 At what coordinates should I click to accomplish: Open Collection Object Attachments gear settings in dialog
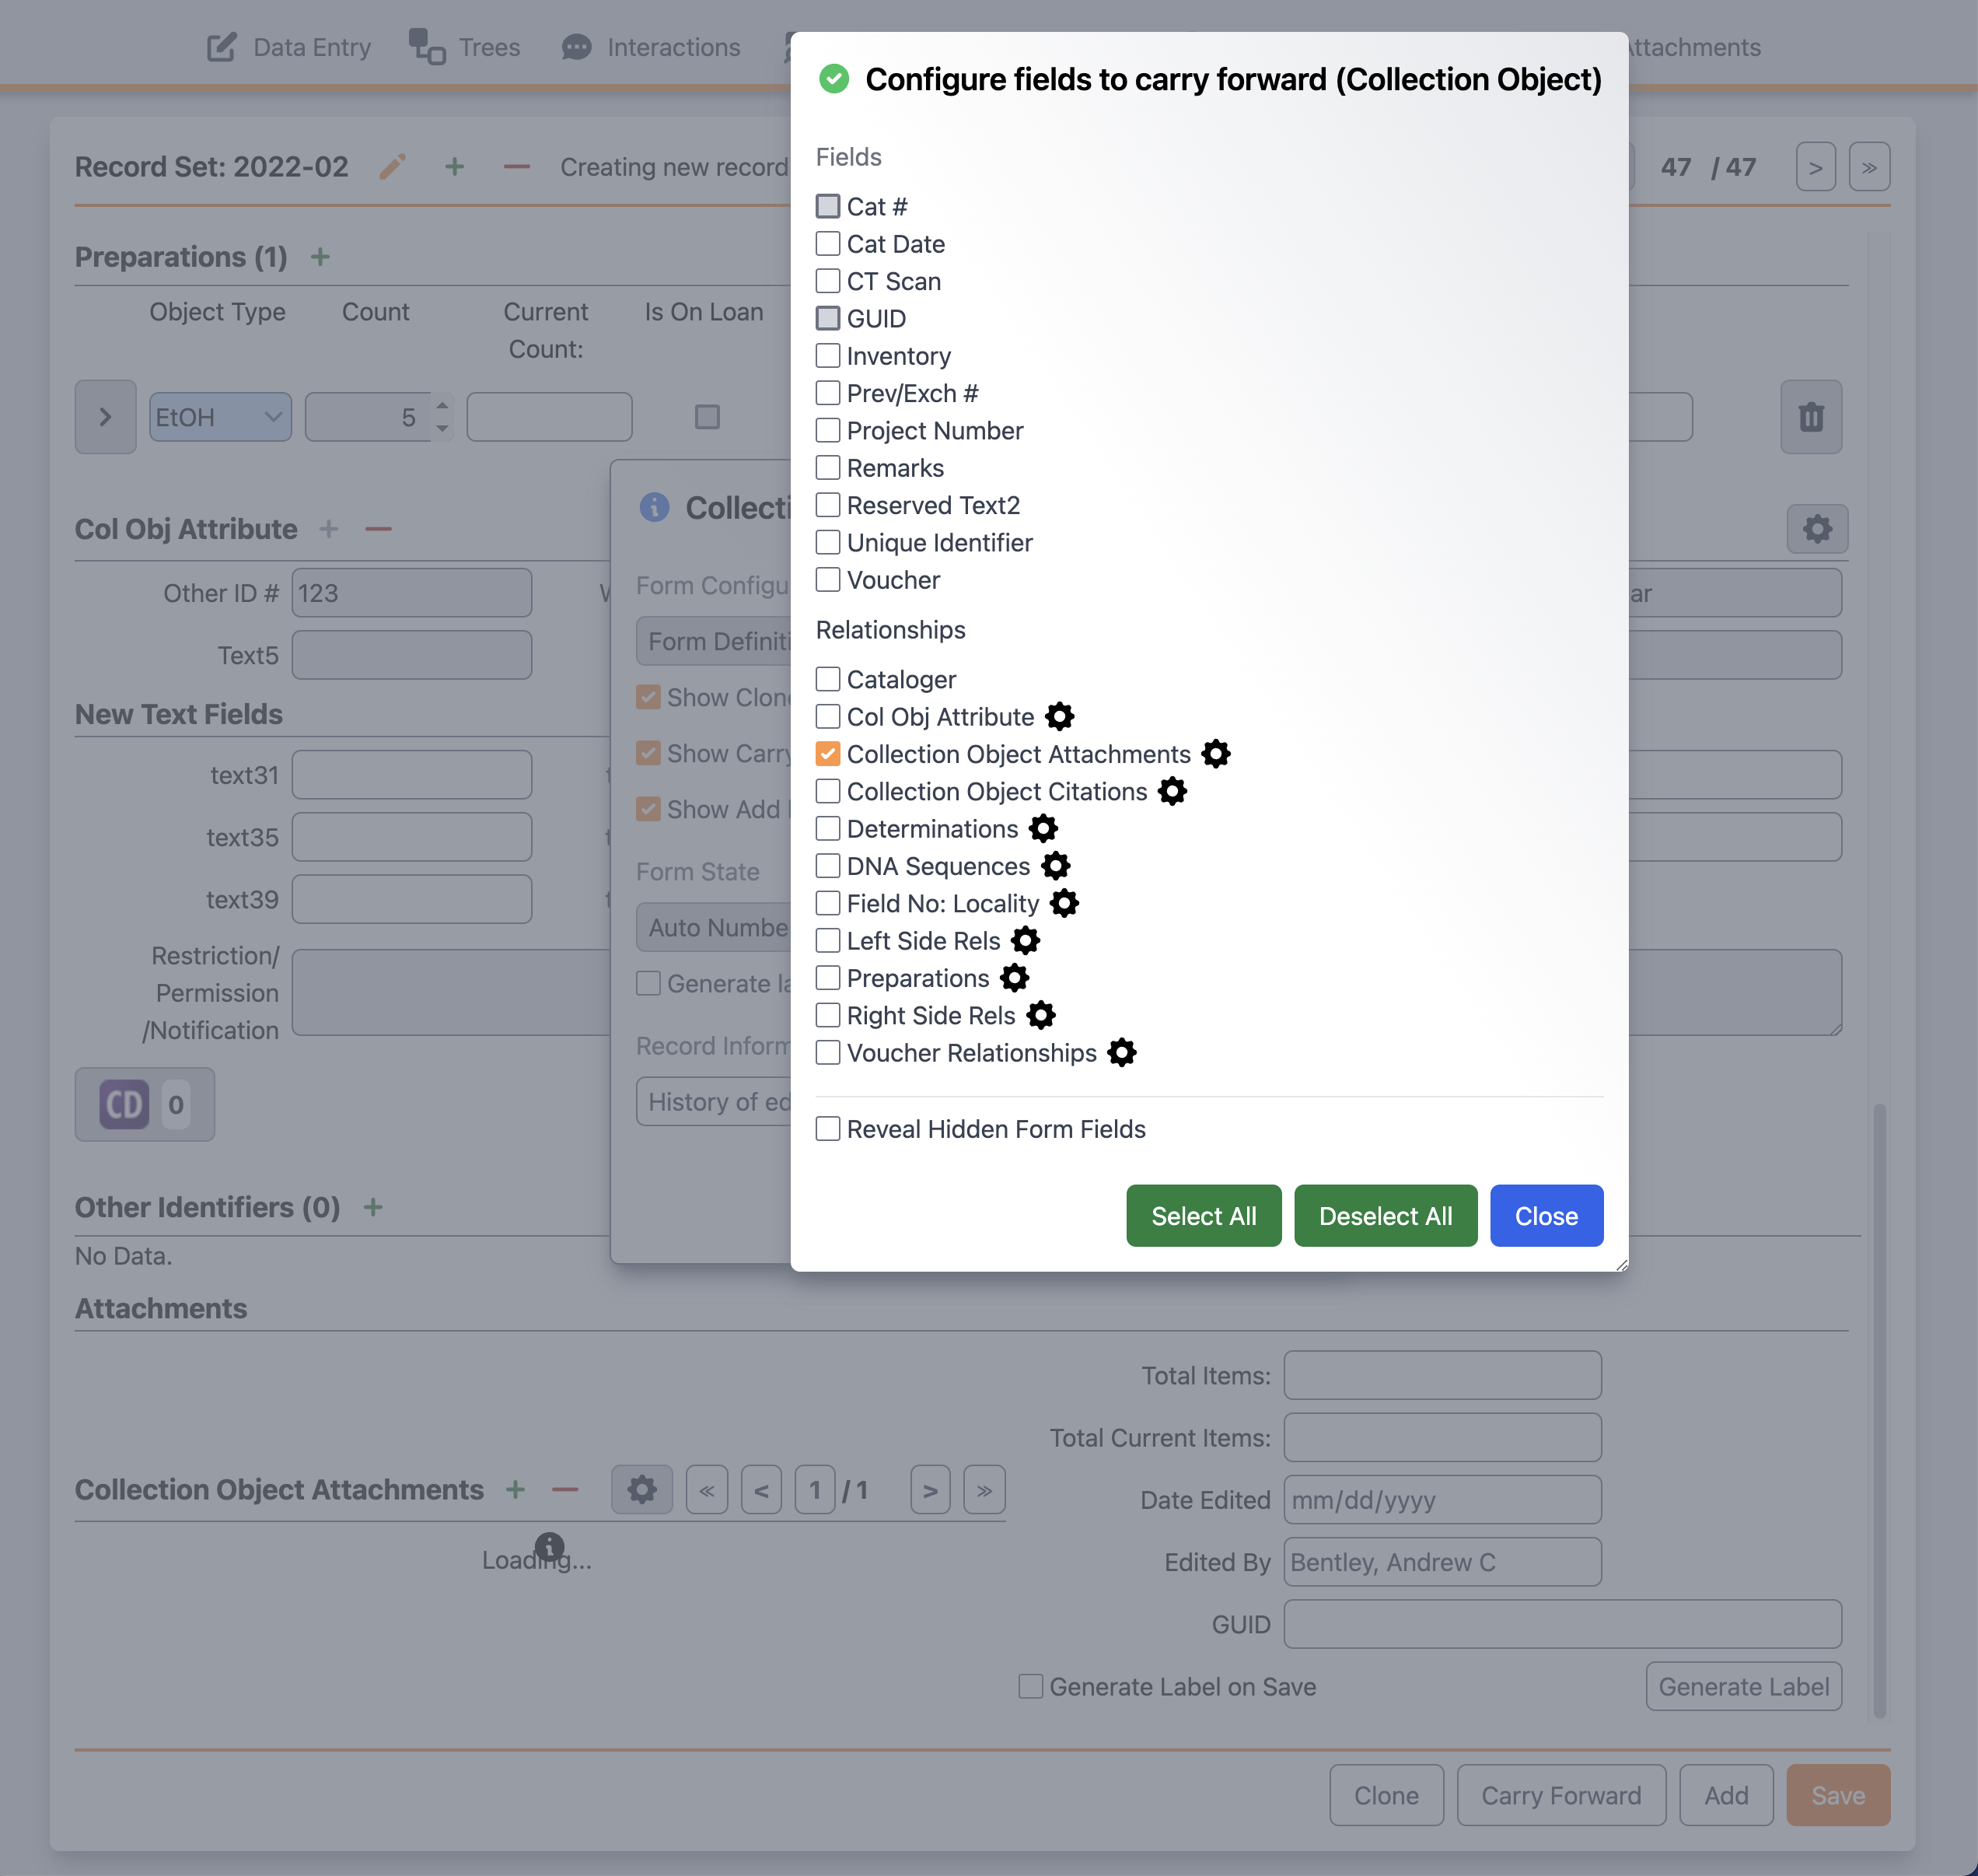point(1215,753)
